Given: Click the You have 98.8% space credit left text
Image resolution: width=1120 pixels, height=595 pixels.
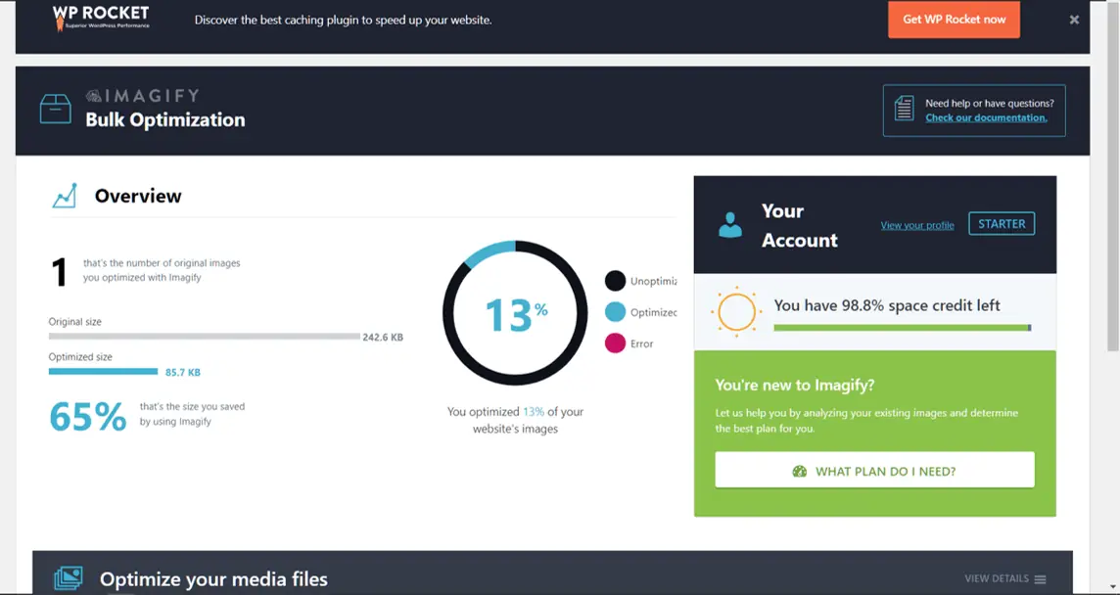Looking at the screenshot, I should (887, 305).
